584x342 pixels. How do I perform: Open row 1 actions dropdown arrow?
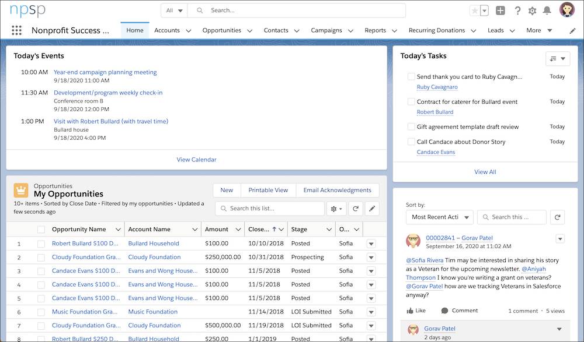point(371,244)
